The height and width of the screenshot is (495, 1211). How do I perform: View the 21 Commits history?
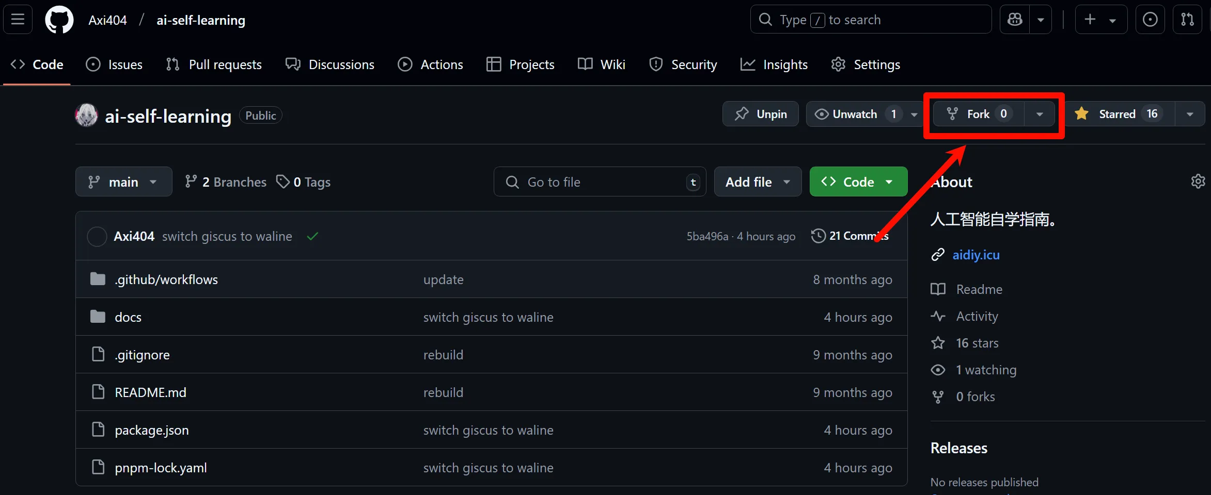(850, 236)
